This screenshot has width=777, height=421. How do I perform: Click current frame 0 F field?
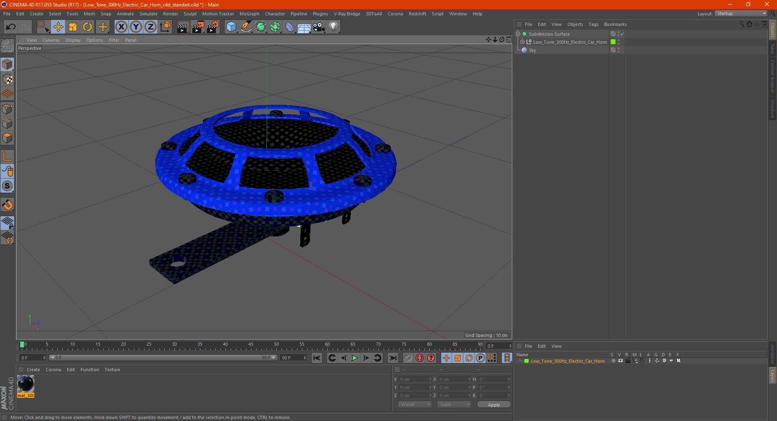(x=32, y=358)
